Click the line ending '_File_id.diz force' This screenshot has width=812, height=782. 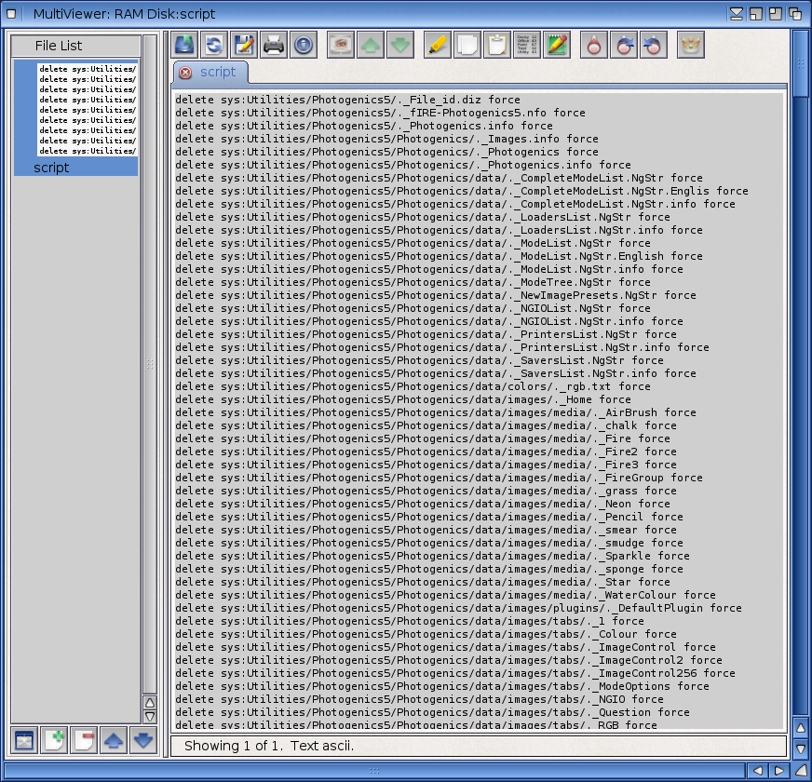[347, 100]
